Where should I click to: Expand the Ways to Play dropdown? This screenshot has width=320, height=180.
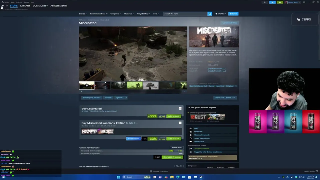click(x=143, y=14)
